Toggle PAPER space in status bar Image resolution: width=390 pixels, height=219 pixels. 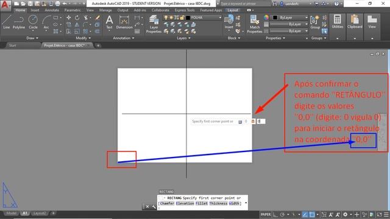click(x=266, y=214)
